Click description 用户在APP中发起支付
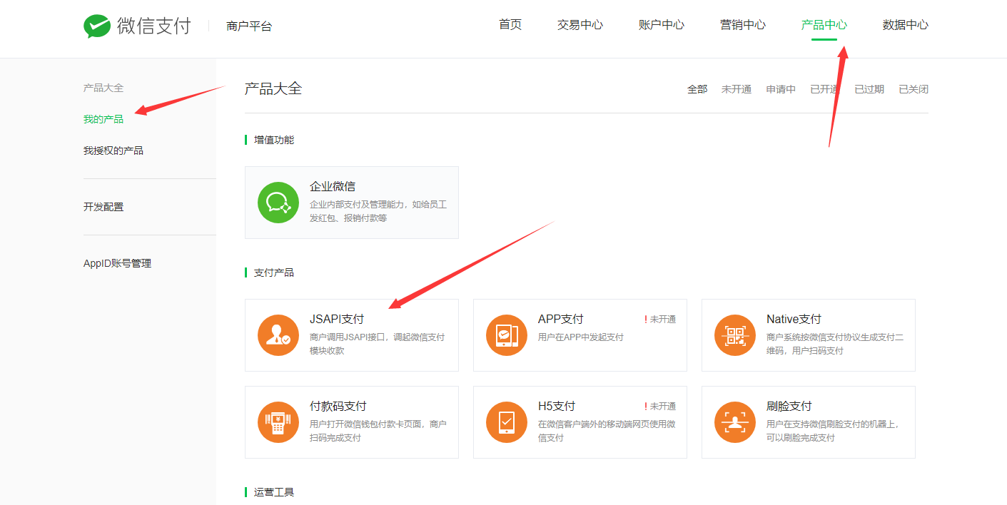Screen dimensions: 1007x505 click(x=581, y=337)
